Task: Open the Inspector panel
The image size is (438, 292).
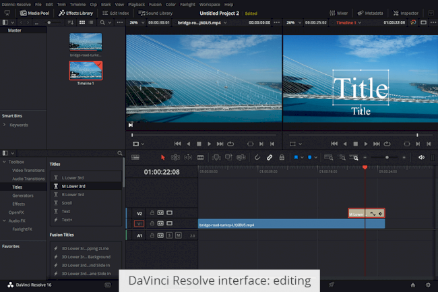Action: click(406, 13)
